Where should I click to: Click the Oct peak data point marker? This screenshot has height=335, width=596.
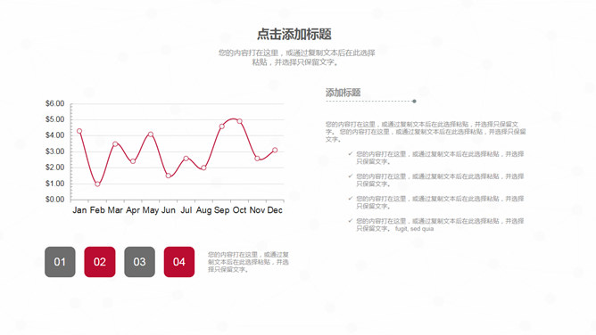pos(239,121)
